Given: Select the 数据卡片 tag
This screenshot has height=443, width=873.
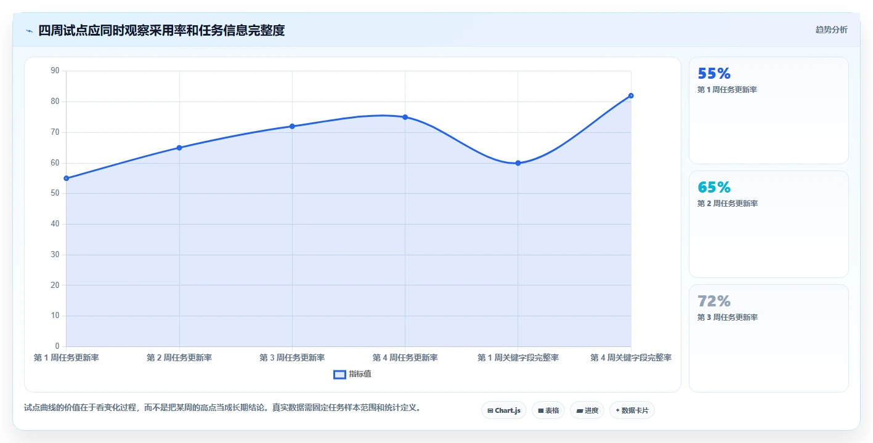Looking at the screenshot, I should tap(632, 410).
